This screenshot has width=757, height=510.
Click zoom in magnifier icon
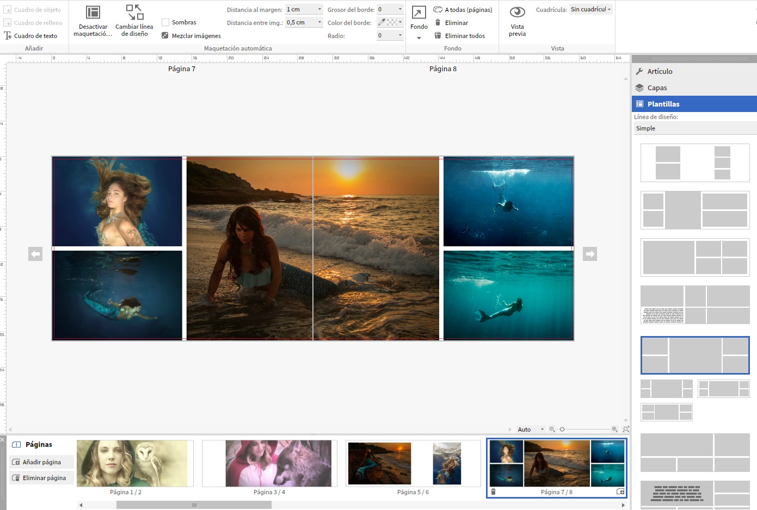[x=614, y=430]
